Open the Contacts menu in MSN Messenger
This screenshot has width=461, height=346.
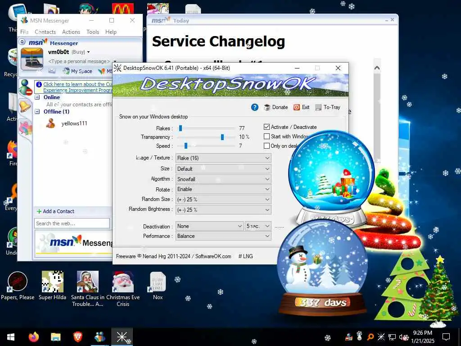45,32
